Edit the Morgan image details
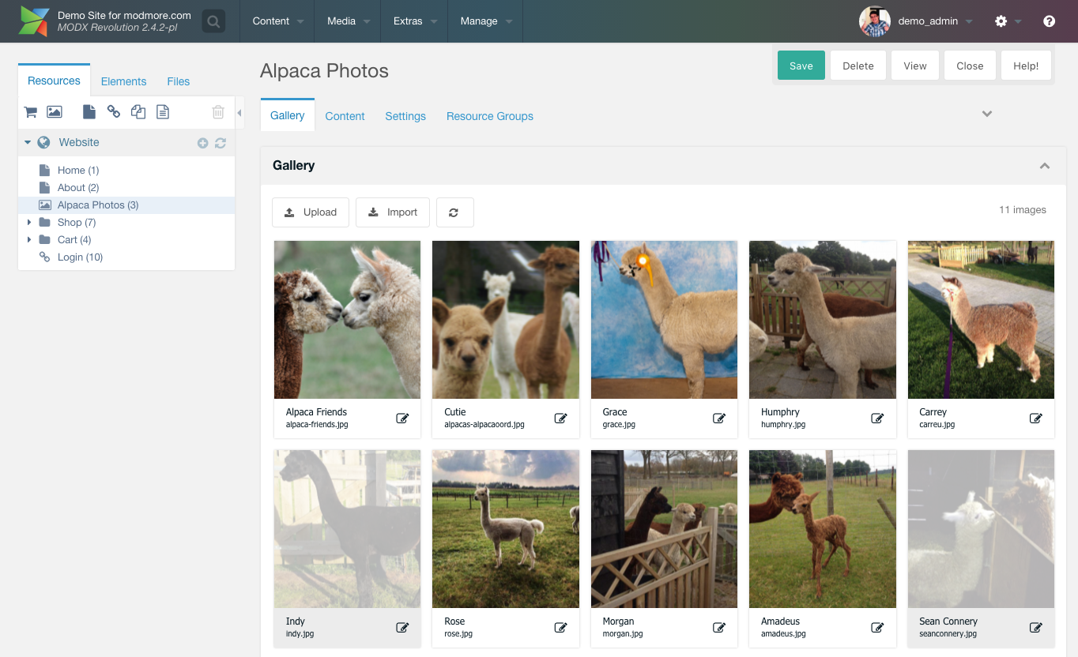Image resolution: width=1078 pixels, height=657 pixels. 719,628
